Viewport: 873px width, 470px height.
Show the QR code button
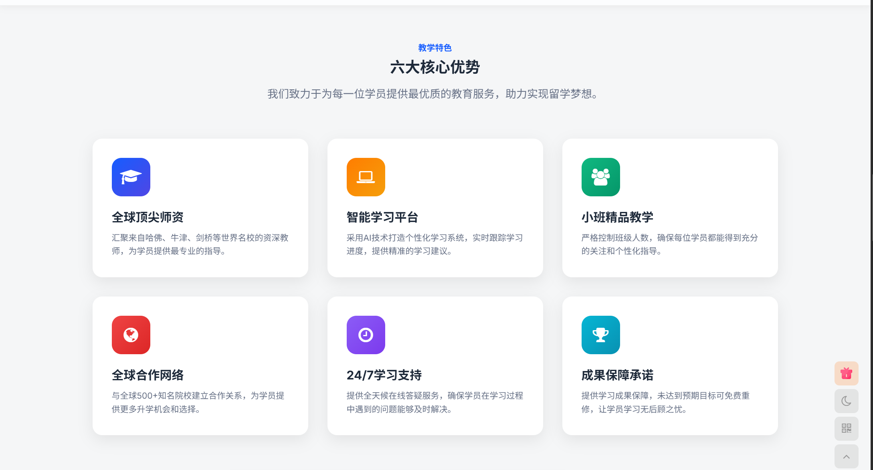point(847,429)
